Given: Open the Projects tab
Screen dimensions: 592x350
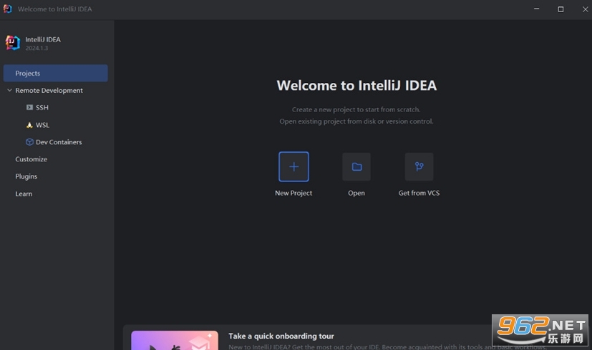Looking at the screenshot, I should click(56, 73).
